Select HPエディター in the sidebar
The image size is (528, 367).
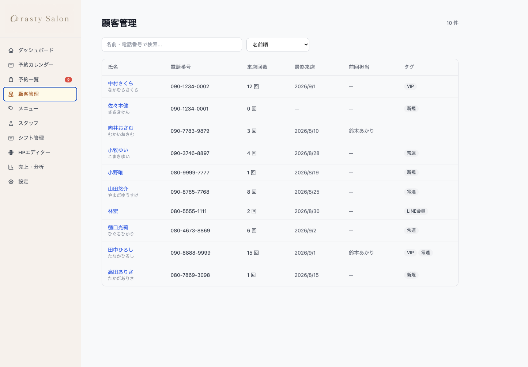point(40,152)
